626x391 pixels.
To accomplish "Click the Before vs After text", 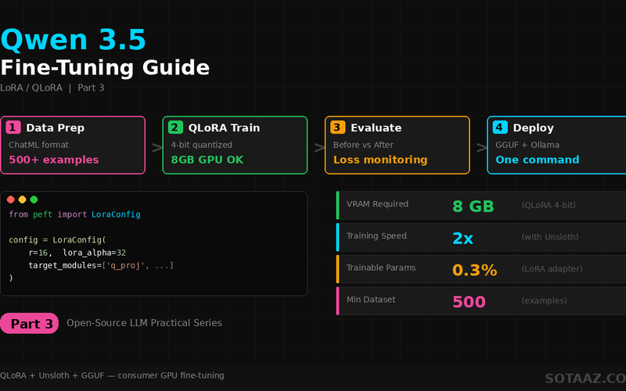I will pos(363,145).
